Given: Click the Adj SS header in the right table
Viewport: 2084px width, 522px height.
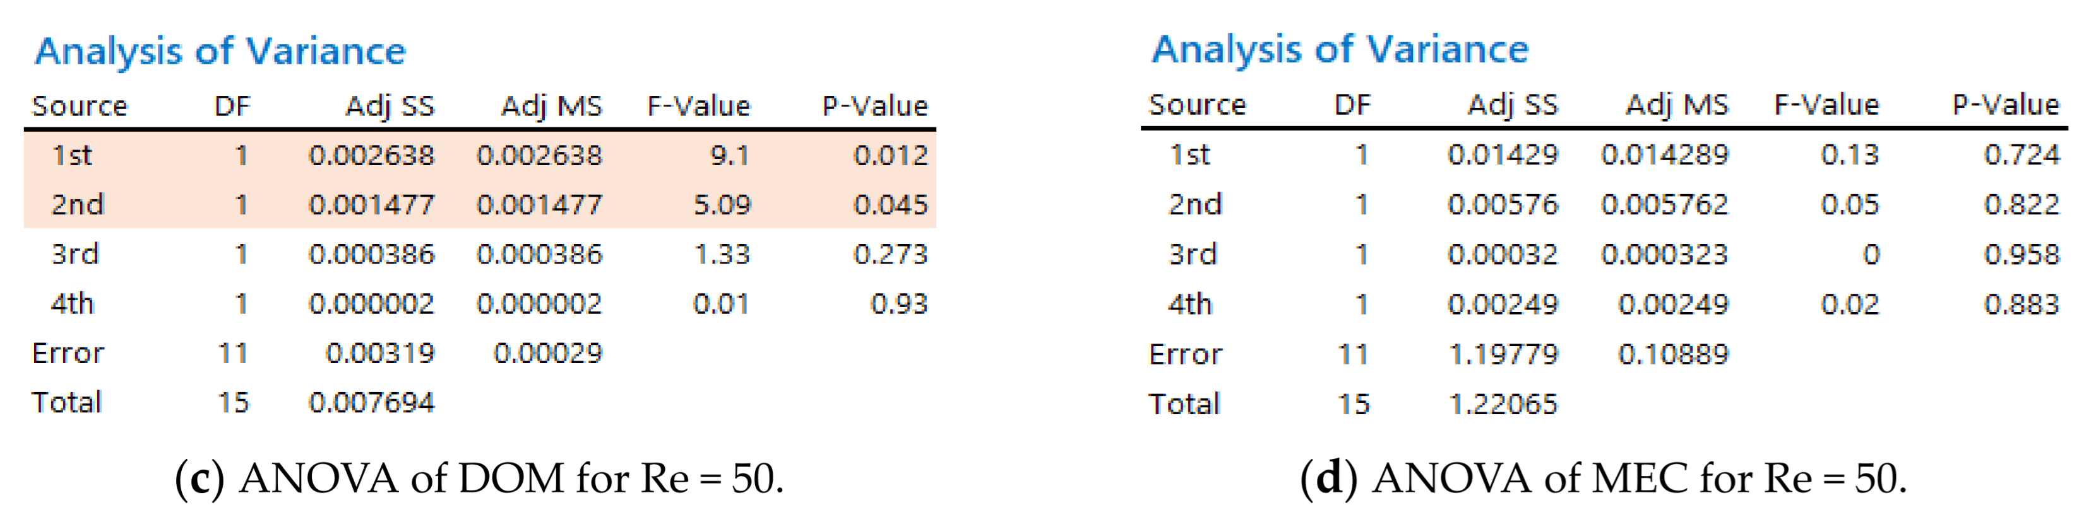Looking at the screenshot, I should 1512,105.
